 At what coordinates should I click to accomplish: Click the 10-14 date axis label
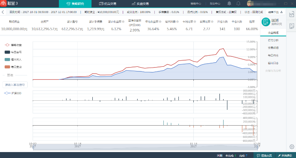(78, 144)
